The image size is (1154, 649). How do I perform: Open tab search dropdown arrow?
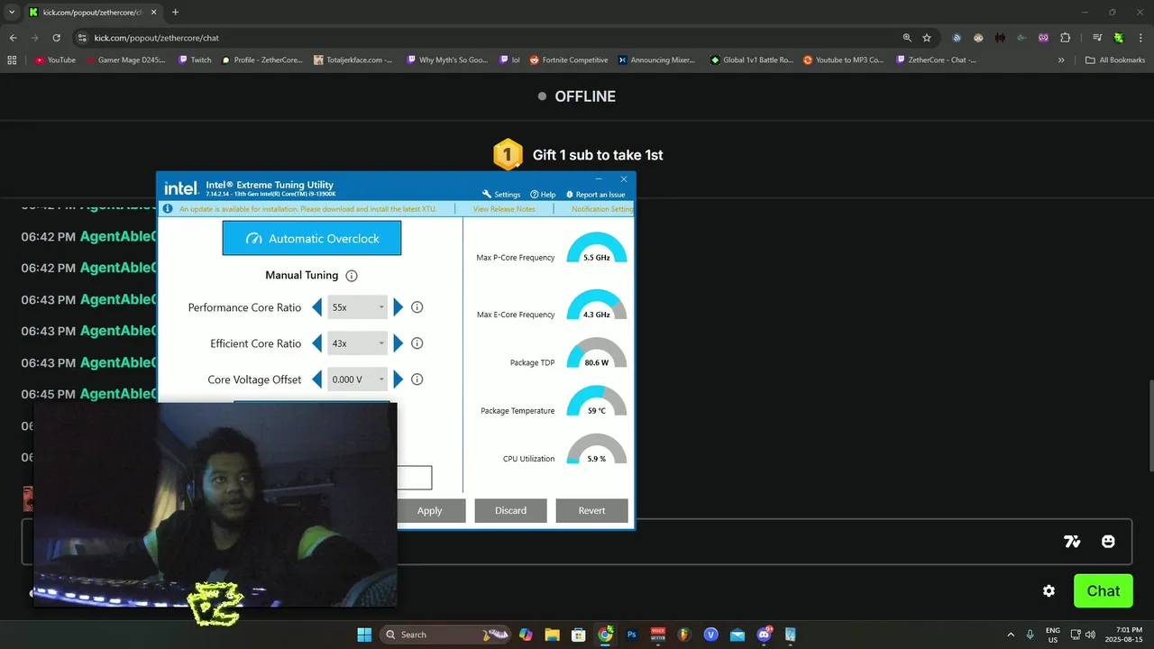pos(12,12)
